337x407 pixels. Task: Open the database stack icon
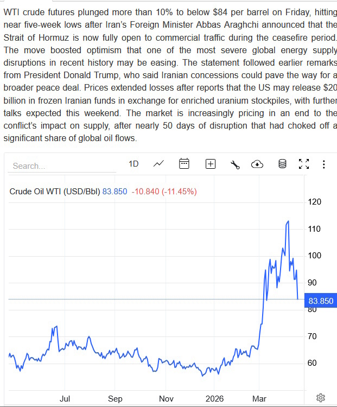pos(282,164)
